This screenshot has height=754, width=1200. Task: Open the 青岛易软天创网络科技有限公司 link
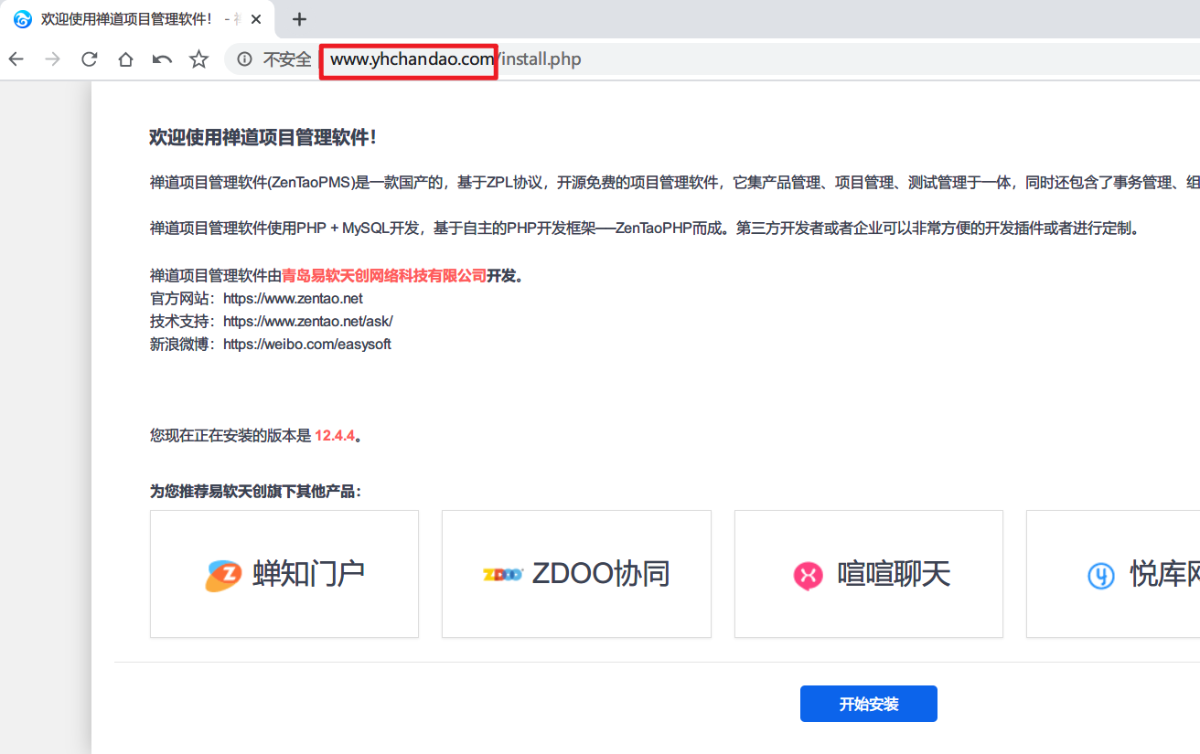point(384,276)
